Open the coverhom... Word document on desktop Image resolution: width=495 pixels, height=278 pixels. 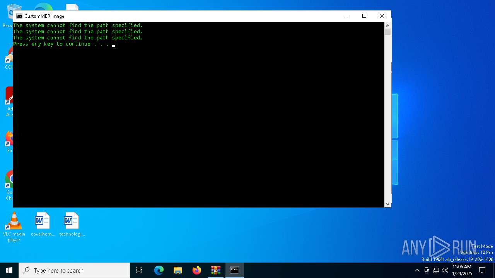[43, 224]
